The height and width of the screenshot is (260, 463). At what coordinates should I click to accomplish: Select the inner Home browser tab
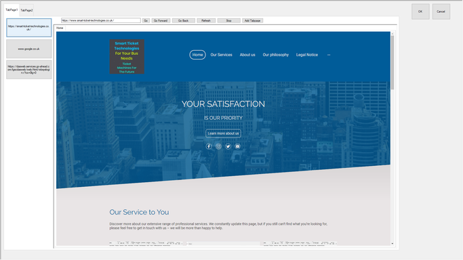[x=60, y=28]
